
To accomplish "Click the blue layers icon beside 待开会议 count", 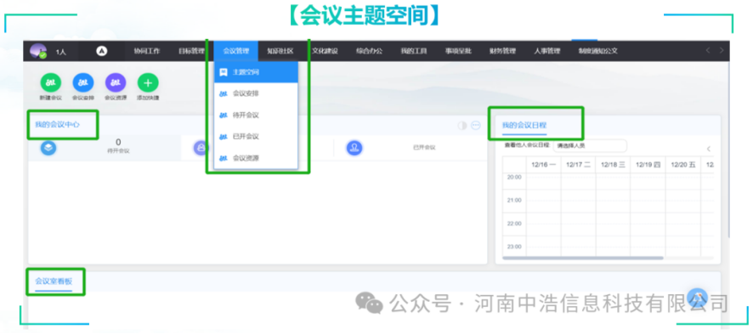I will click(x=48, y=148).
